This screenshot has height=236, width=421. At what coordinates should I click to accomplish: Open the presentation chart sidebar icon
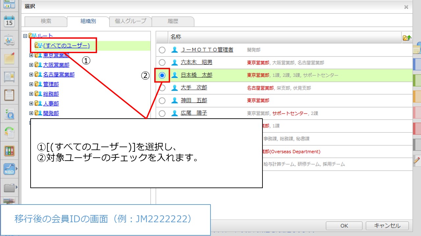click(9, 40)
